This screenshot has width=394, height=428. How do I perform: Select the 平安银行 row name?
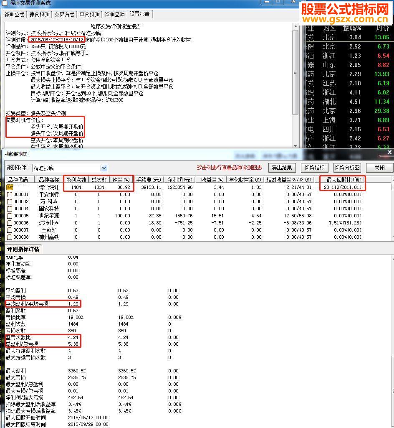pos(49,194)
